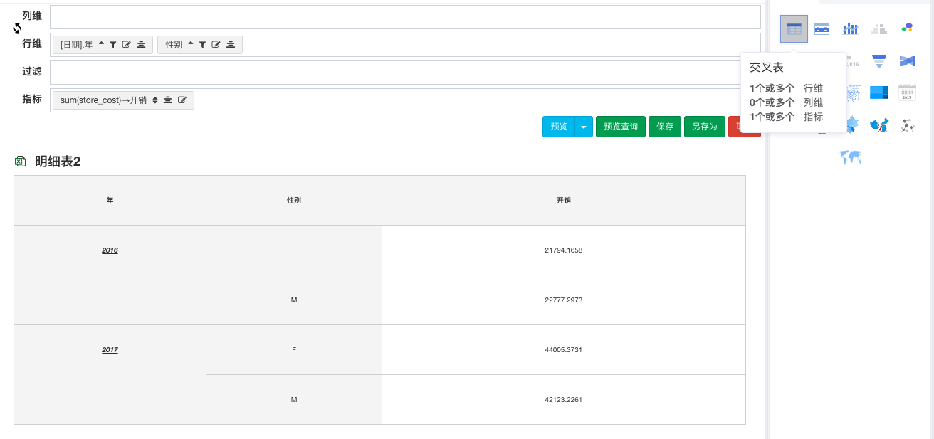
Task: Choose the line and bar chart icon
Action: tap(850, 29)
